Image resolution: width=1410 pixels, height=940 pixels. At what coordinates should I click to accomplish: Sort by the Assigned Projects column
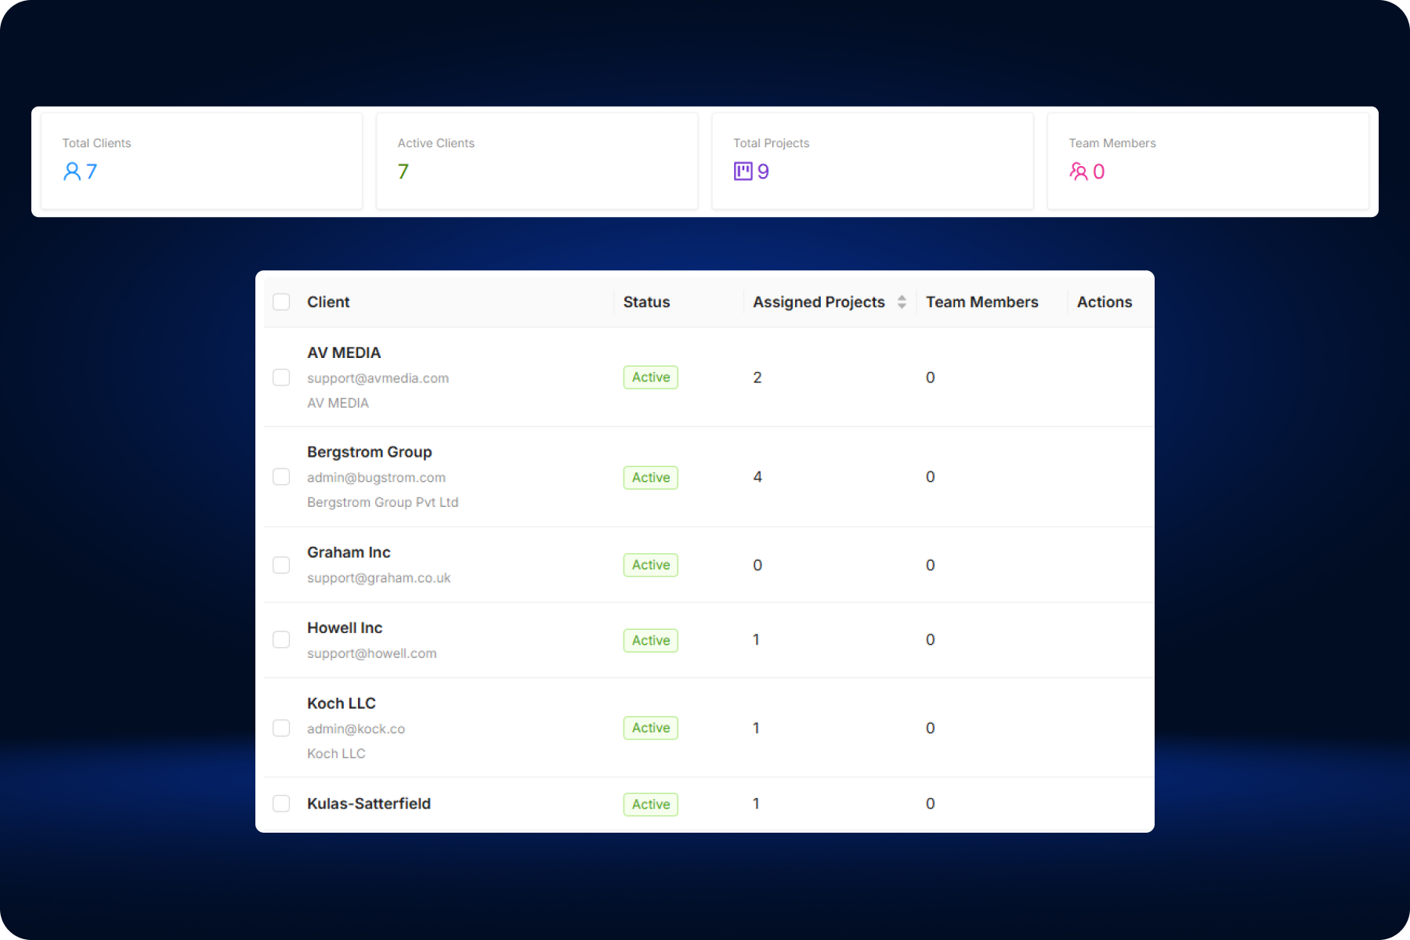click(x=819, y=302)
